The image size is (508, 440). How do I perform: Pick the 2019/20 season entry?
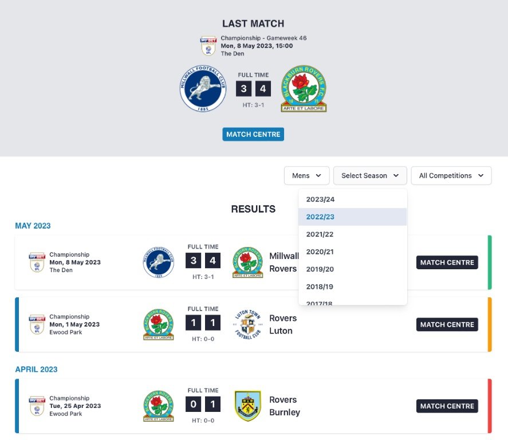pos(320,269)
